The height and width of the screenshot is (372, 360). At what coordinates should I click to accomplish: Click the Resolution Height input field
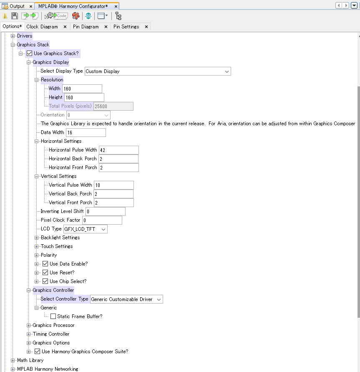pyautogui.click(x=84, y=98)
